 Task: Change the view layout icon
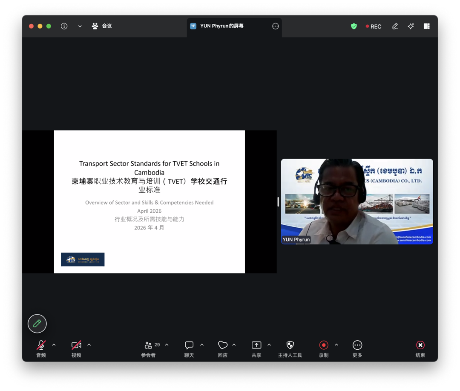click(426, 26)
